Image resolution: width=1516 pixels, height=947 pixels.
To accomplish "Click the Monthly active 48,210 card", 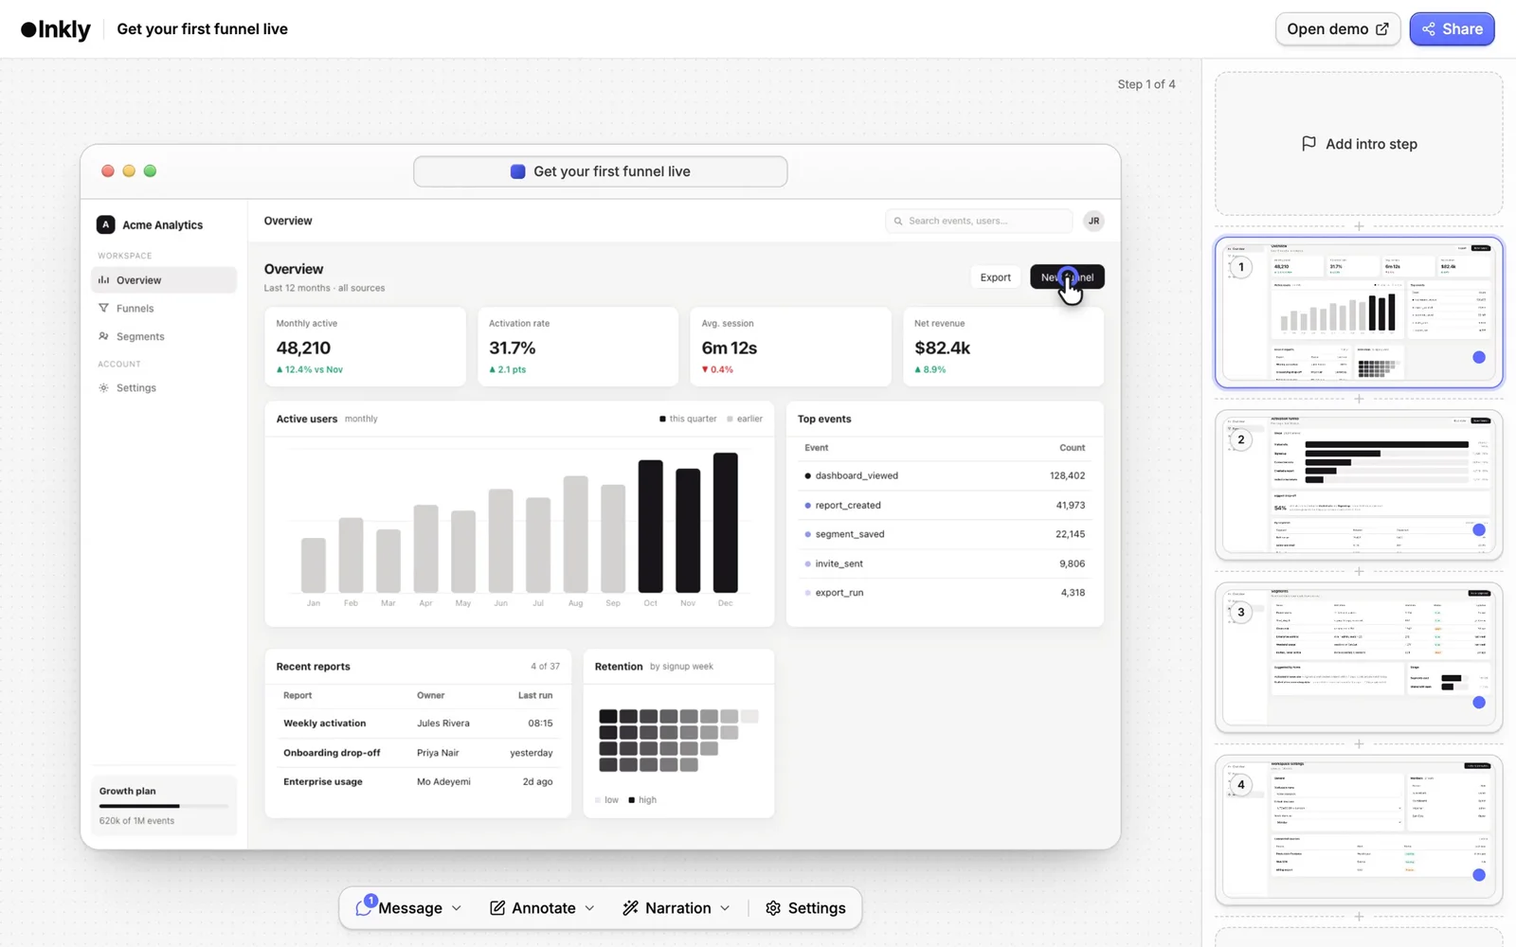I will click(365, 347).
